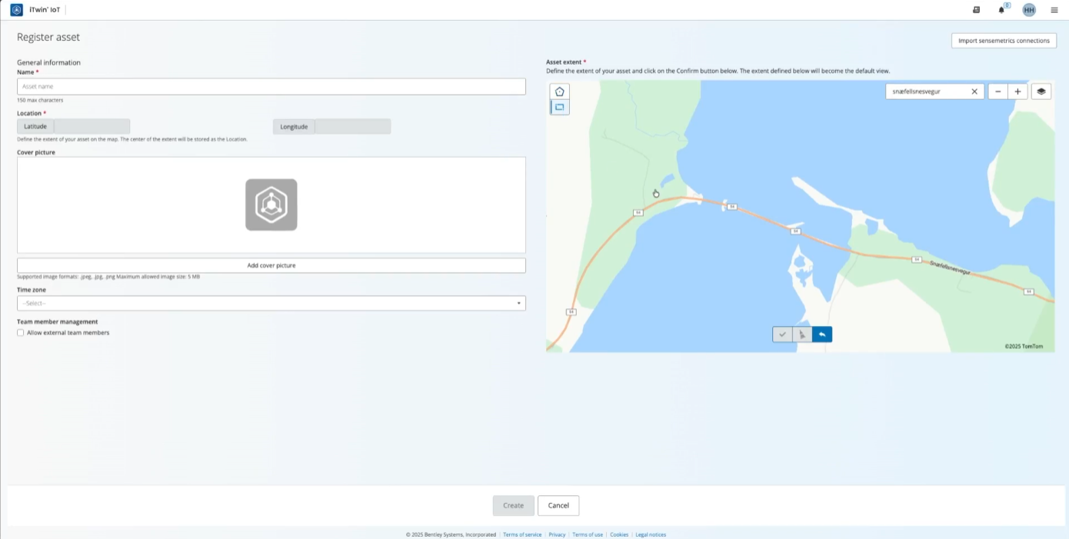Screen dimensions: 1069x539
Task: Click the clear-drawing button on map
Action: coord(802,334)
